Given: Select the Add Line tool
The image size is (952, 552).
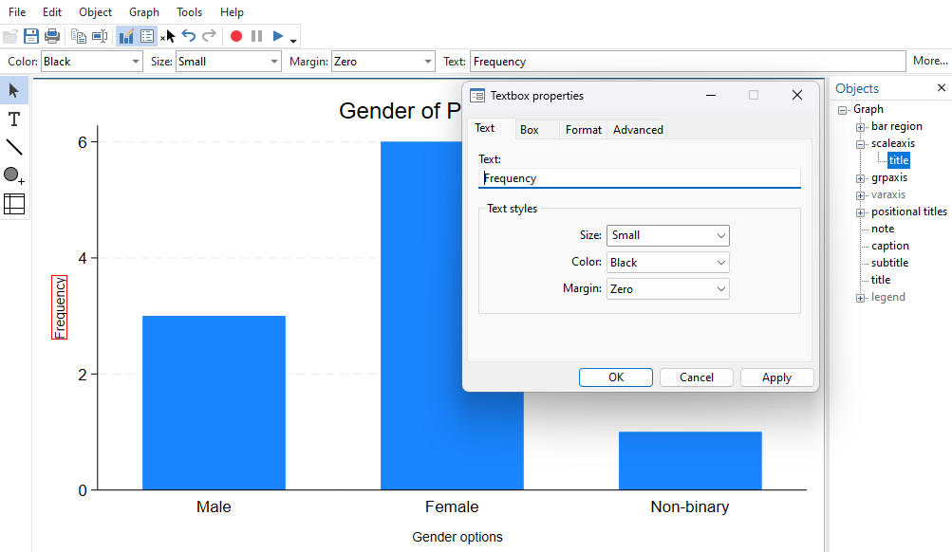Looking at the screenshot, I should [x=14, y=147].
